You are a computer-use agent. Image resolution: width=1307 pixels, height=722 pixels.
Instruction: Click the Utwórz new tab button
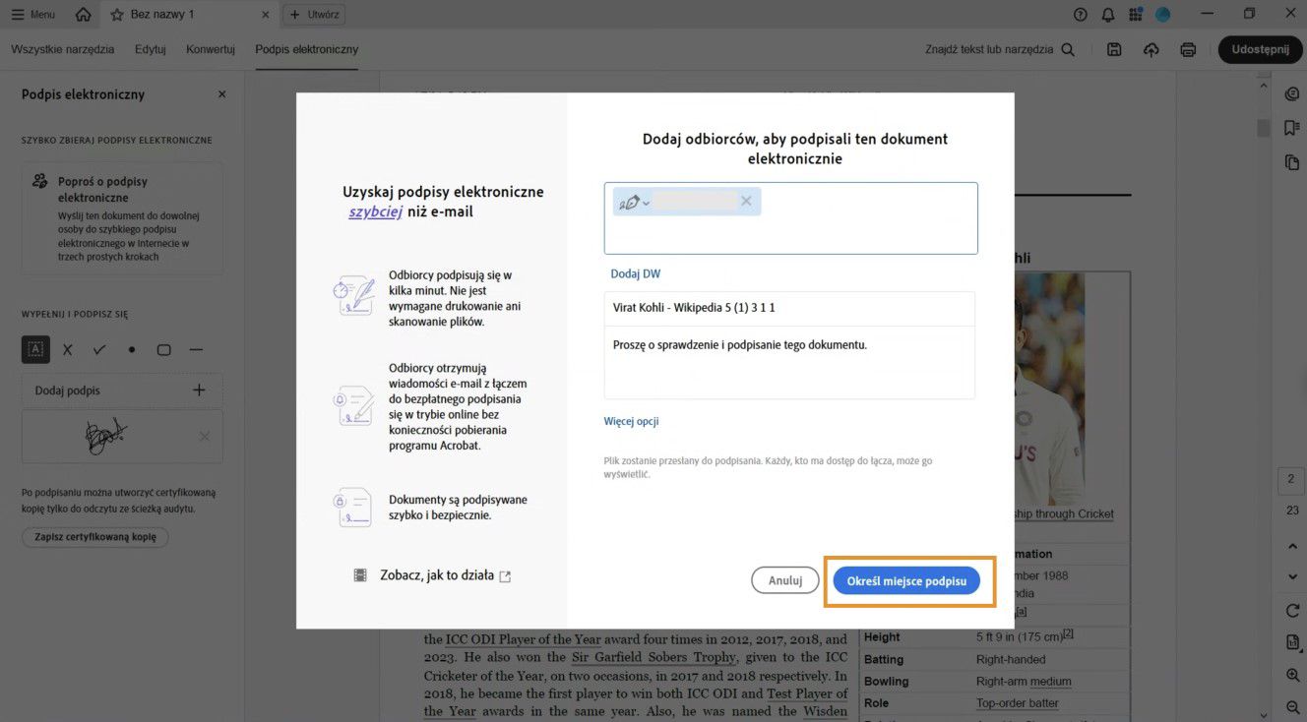pyautogui.click(x=313, y=15)
